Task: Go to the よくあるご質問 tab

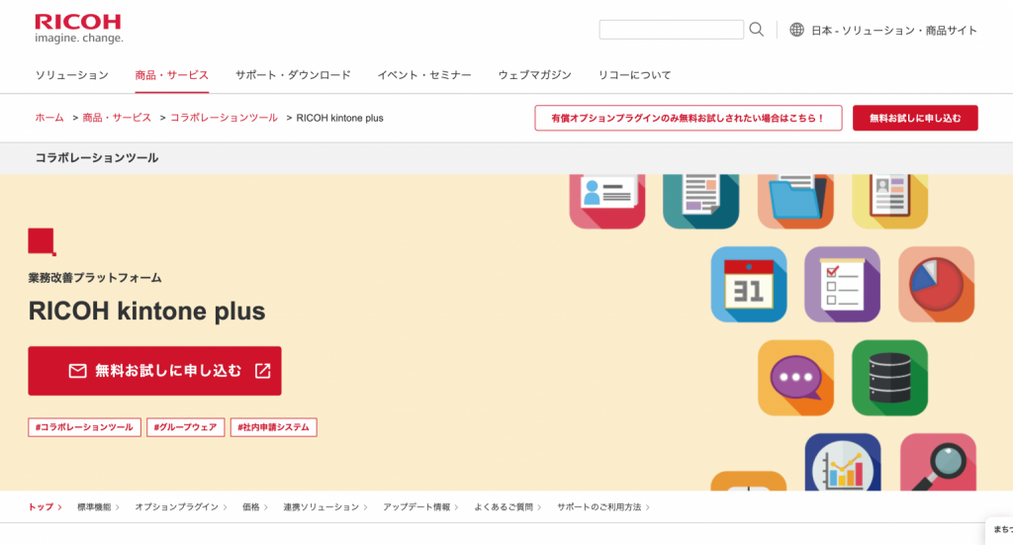Action: point(507,506)
